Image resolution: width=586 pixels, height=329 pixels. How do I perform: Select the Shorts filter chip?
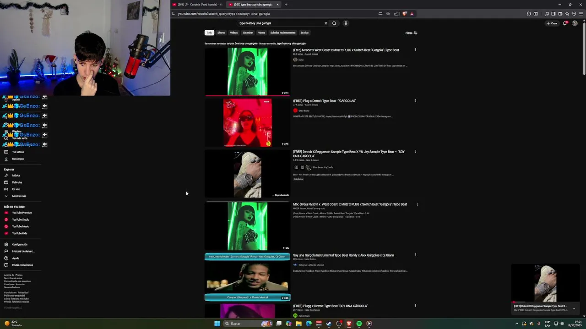click(x=221, y=33)
